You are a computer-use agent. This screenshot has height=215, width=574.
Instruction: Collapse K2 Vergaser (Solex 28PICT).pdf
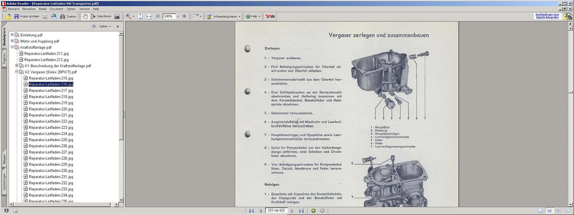coord(17,72)
